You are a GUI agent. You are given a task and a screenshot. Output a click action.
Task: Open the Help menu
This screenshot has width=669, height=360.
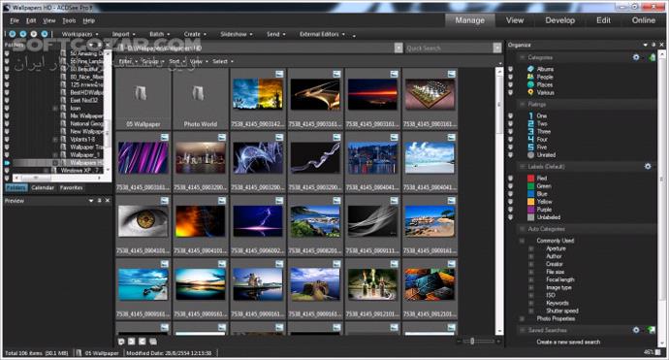(x=89, y=20)
